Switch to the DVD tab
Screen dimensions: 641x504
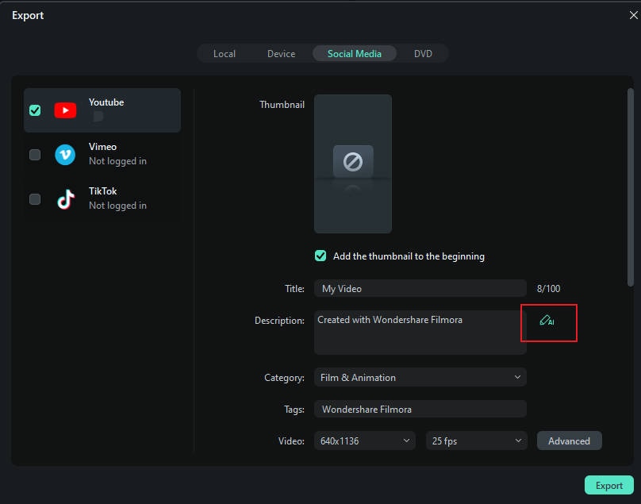[423, 54]
